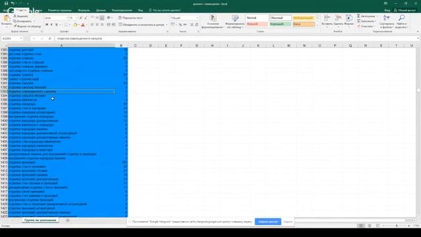Toggle Wrap Text (Перенести текст)

click(131, 18)
